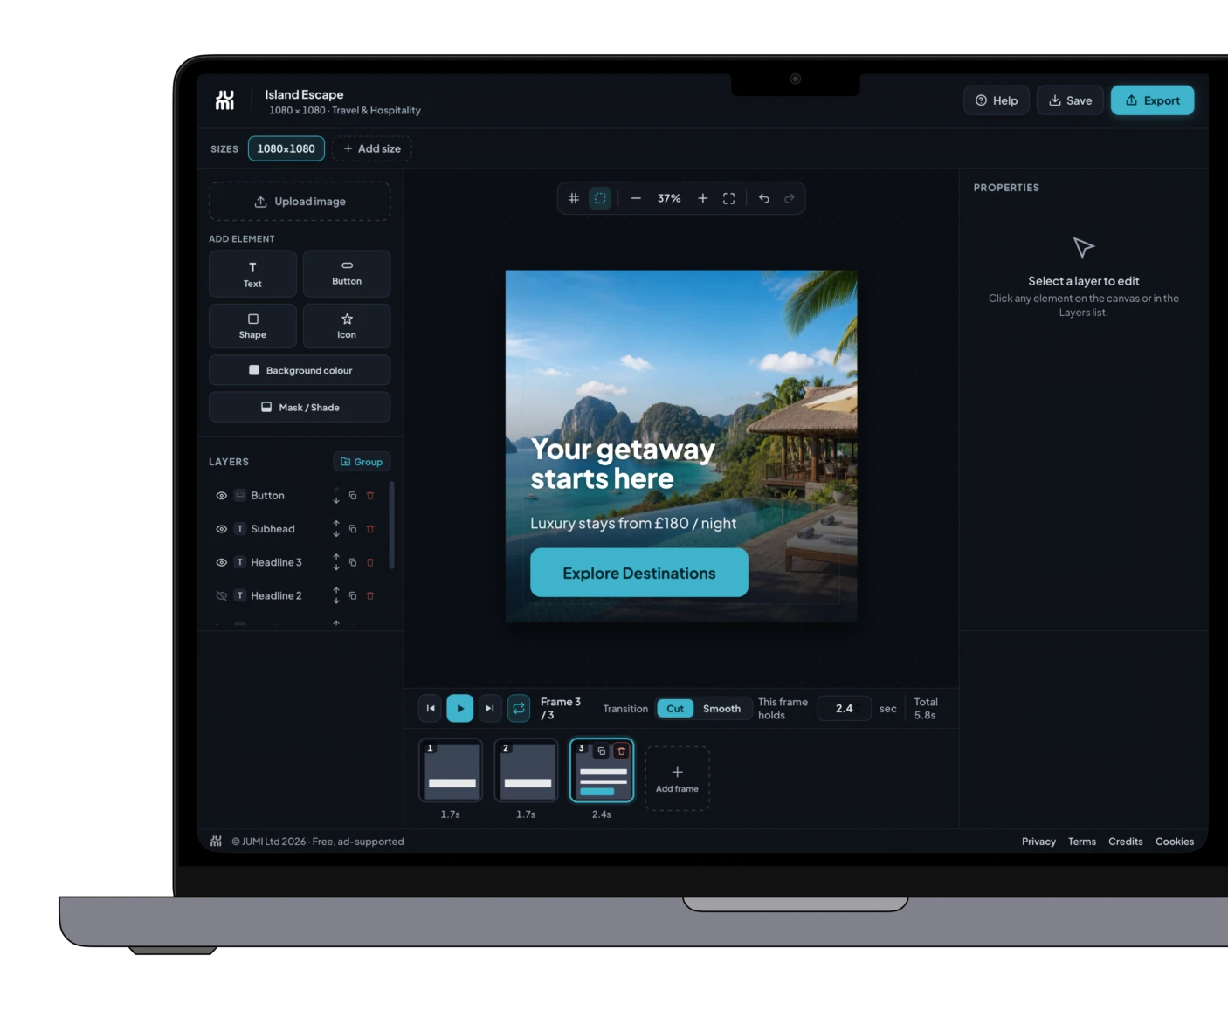This screenshot has width=1228, height=1010.
Task: Redo the last action
Action: coord(790,198)
